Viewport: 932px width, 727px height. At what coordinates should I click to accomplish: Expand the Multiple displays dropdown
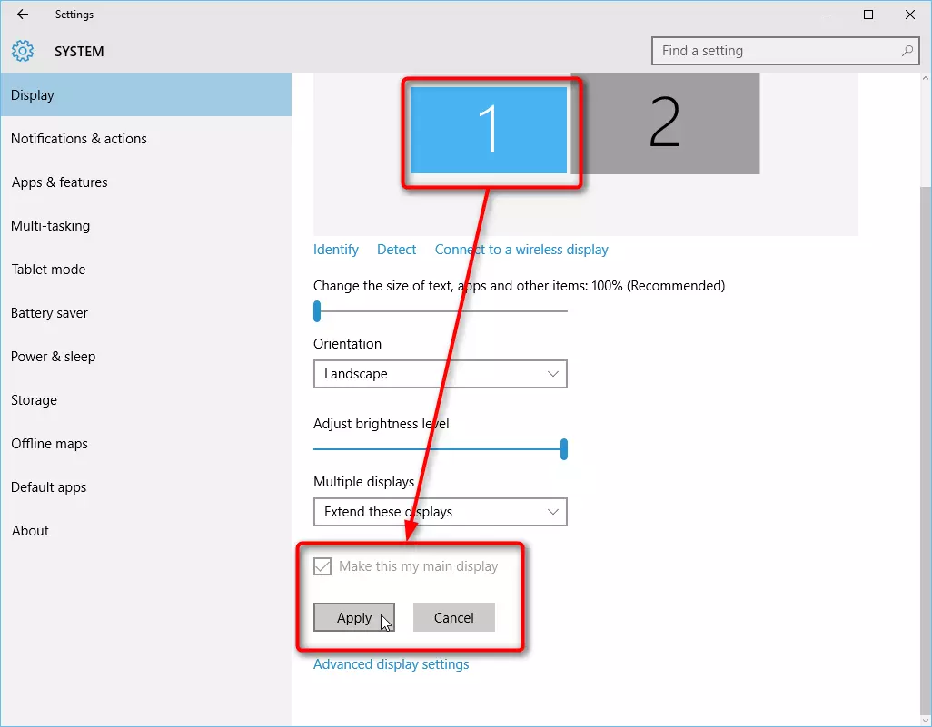pyautogui.click(x=441, y=512)
